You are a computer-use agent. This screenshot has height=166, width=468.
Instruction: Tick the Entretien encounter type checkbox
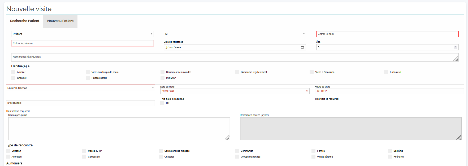click(x=8, y=151)
